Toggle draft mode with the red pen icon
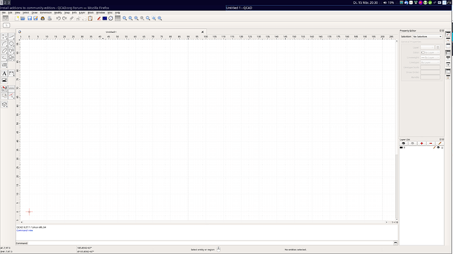The height and width of the screenshot is (254, 453). click(98, 18)
